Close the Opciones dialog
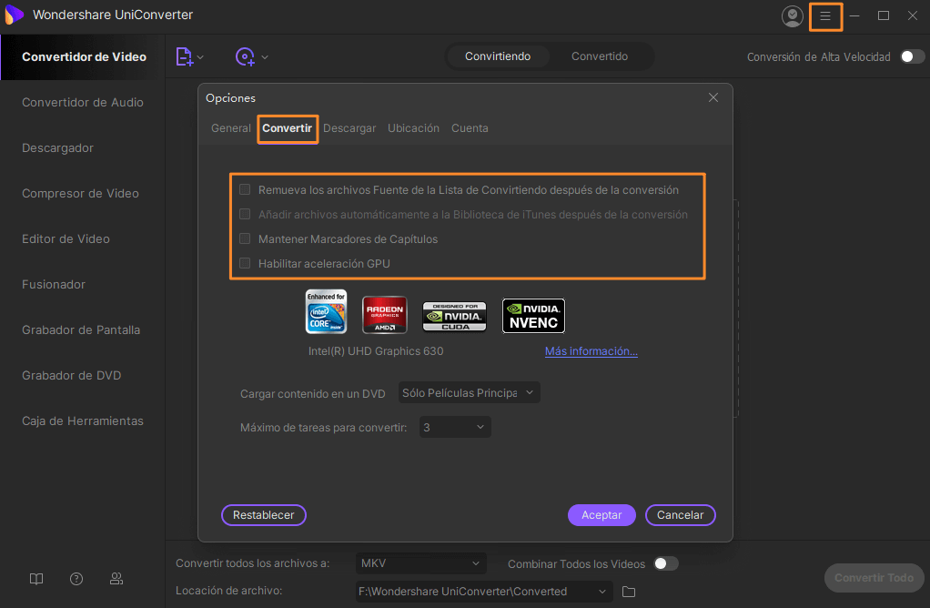930x608 pixels. 713,97
